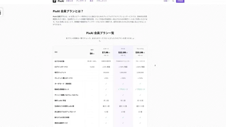Select the PixAI 会員プランとは？ heading
This screenshot has height=127, width=226.
(68, 11)
